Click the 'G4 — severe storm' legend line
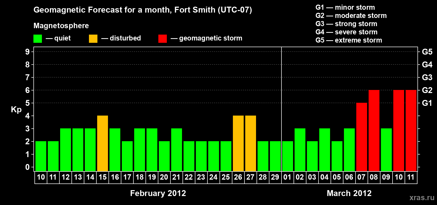Screen dimensions: 437x205 click(x=347, y=32)
